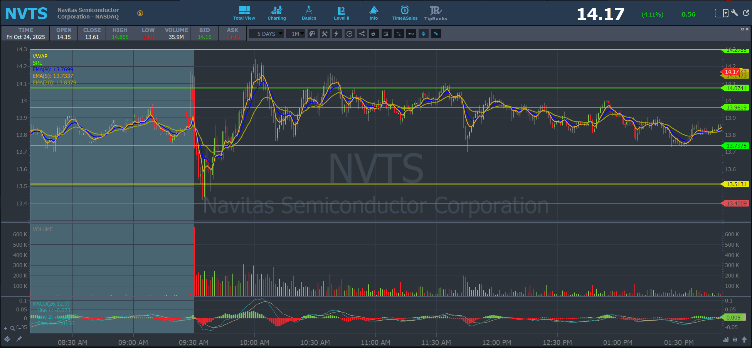The height and width of the screenshot is (348, 752).
Task: Click the gold dollar coin icon
Action: (140, 13)
